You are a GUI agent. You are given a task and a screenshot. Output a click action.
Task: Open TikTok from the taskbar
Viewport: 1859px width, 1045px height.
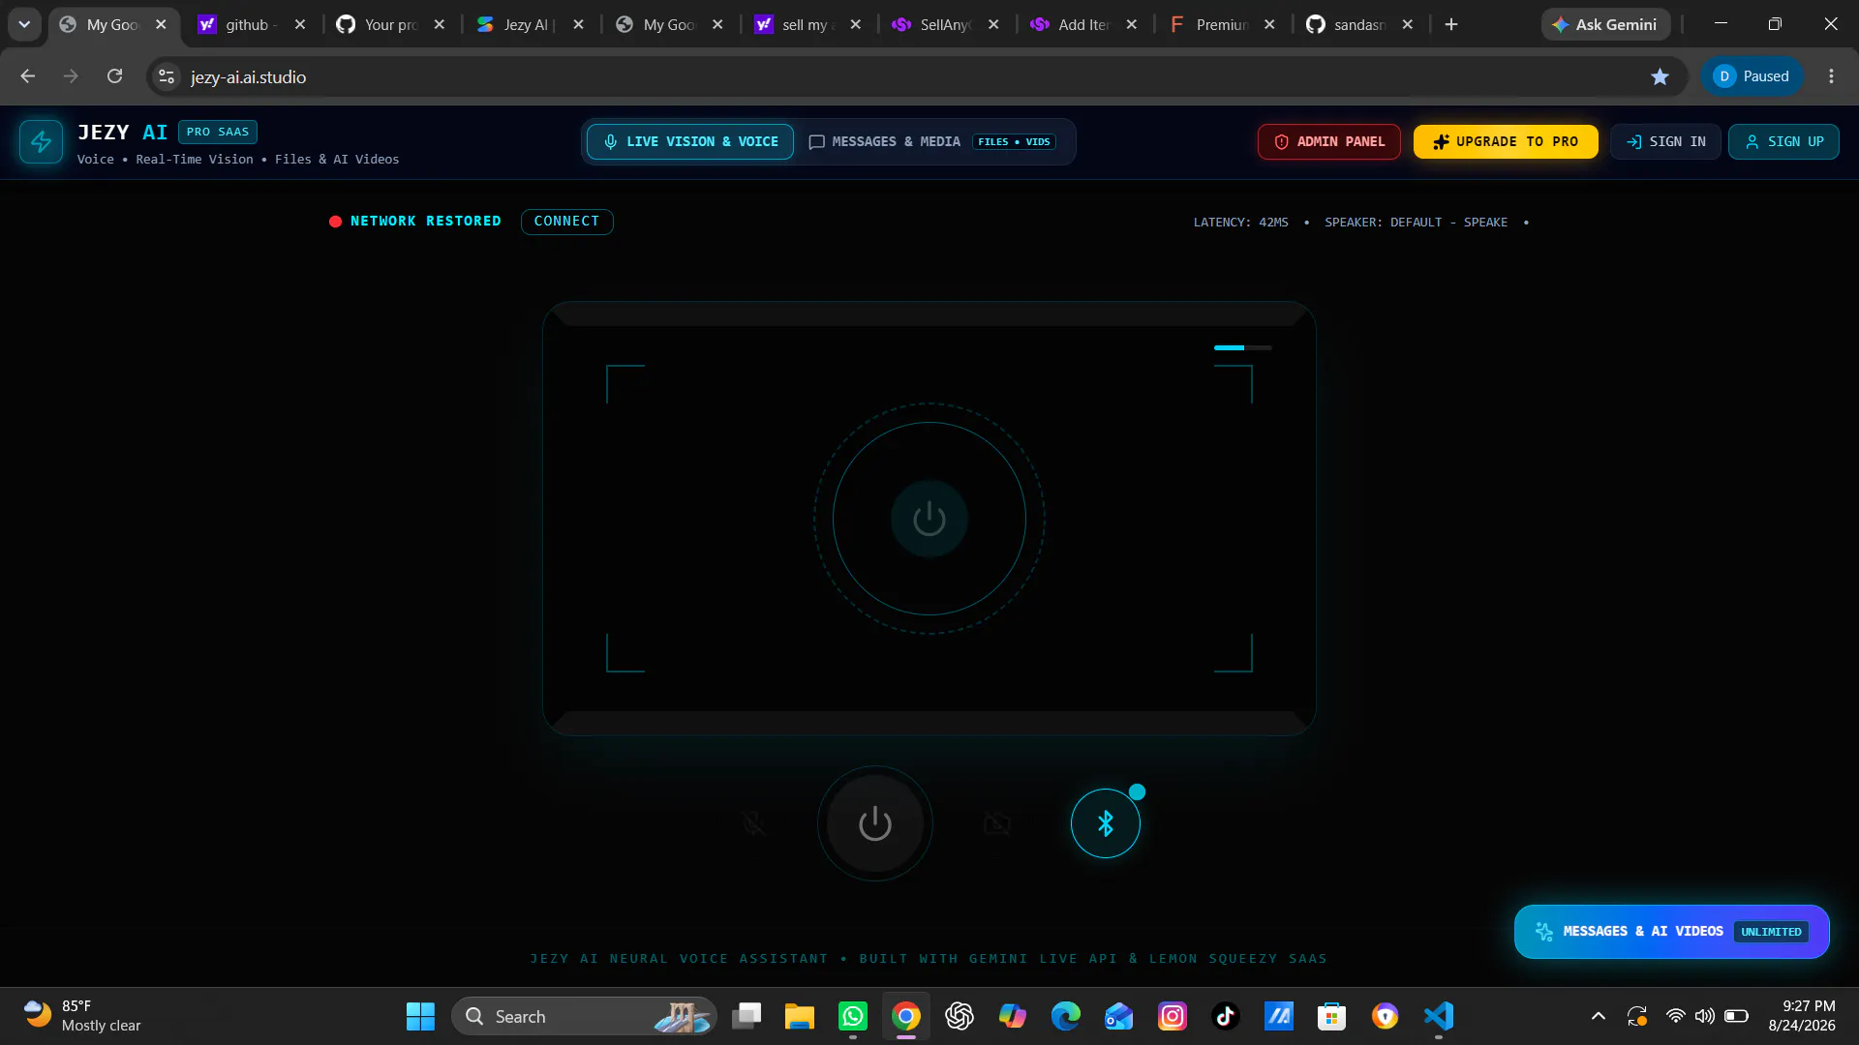tap(1226, 1016)
